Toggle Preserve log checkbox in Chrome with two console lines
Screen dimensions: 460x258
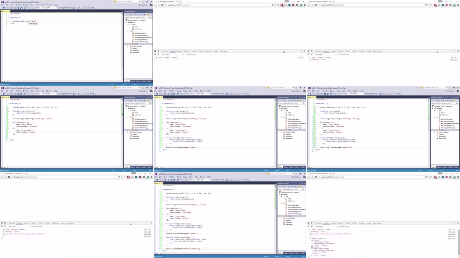click(x=340, y=54)
